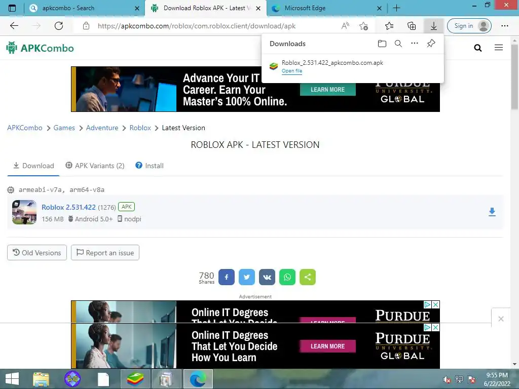519x389 pixels.
Task: Click Open file link for Roblox apk
Action: tap(291, 71)
